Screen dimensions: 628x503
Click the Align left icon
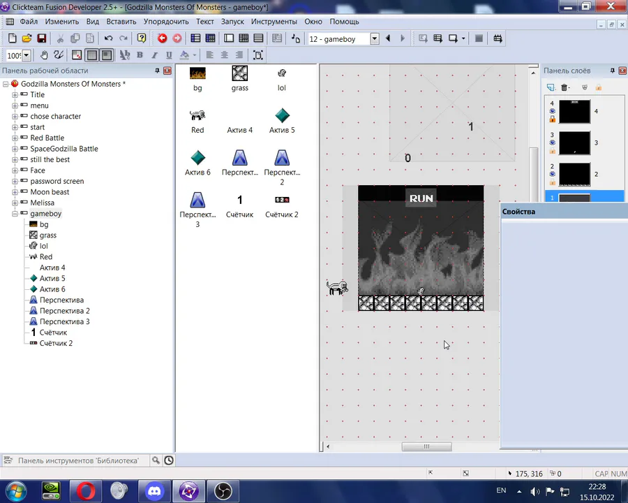tap(209, 55)
